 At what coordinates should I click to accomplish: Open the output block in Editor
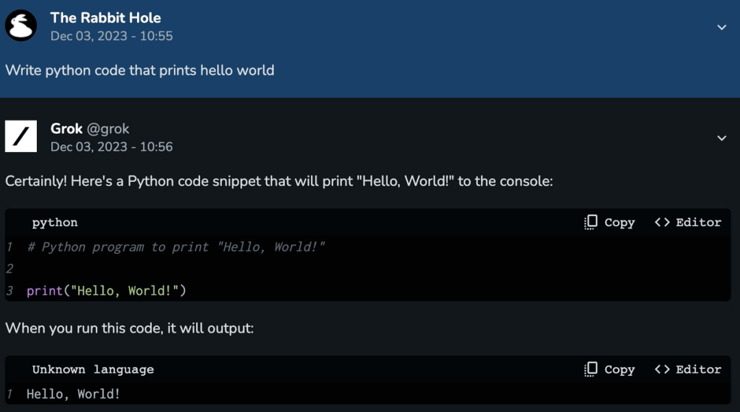pyautogui.click(x=688, y=369)
